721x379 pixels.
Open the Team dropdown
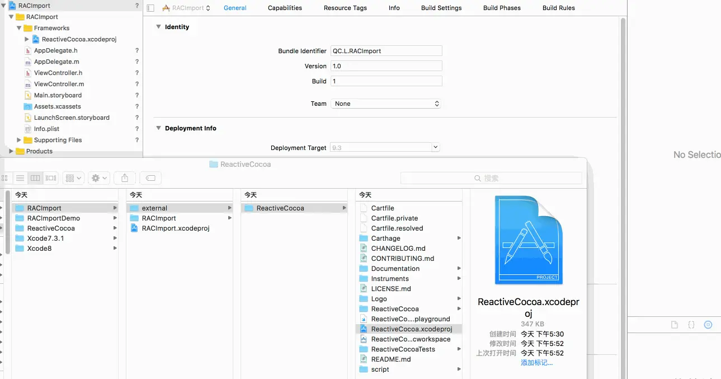click(386, 104)
